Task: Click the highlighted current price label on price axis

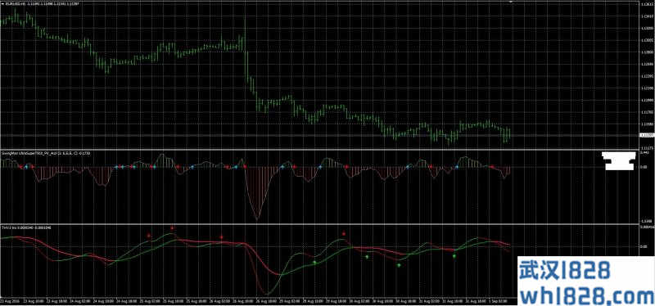Action: point(646,135)
